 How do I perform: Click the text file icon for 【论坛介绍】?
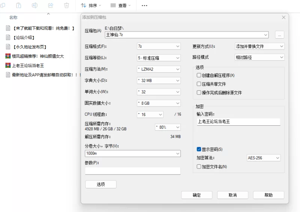click(8, 38)
